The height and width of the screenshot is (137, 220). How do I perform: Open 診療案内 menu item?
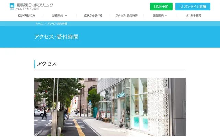click(58, 15)
